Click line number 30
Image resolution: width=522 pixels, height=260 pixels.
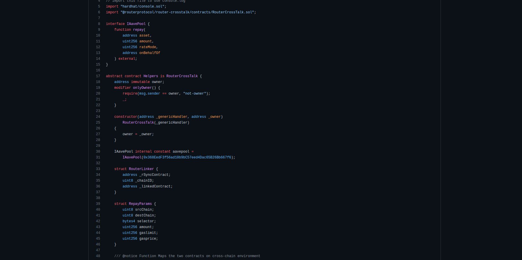pos(98,151)
